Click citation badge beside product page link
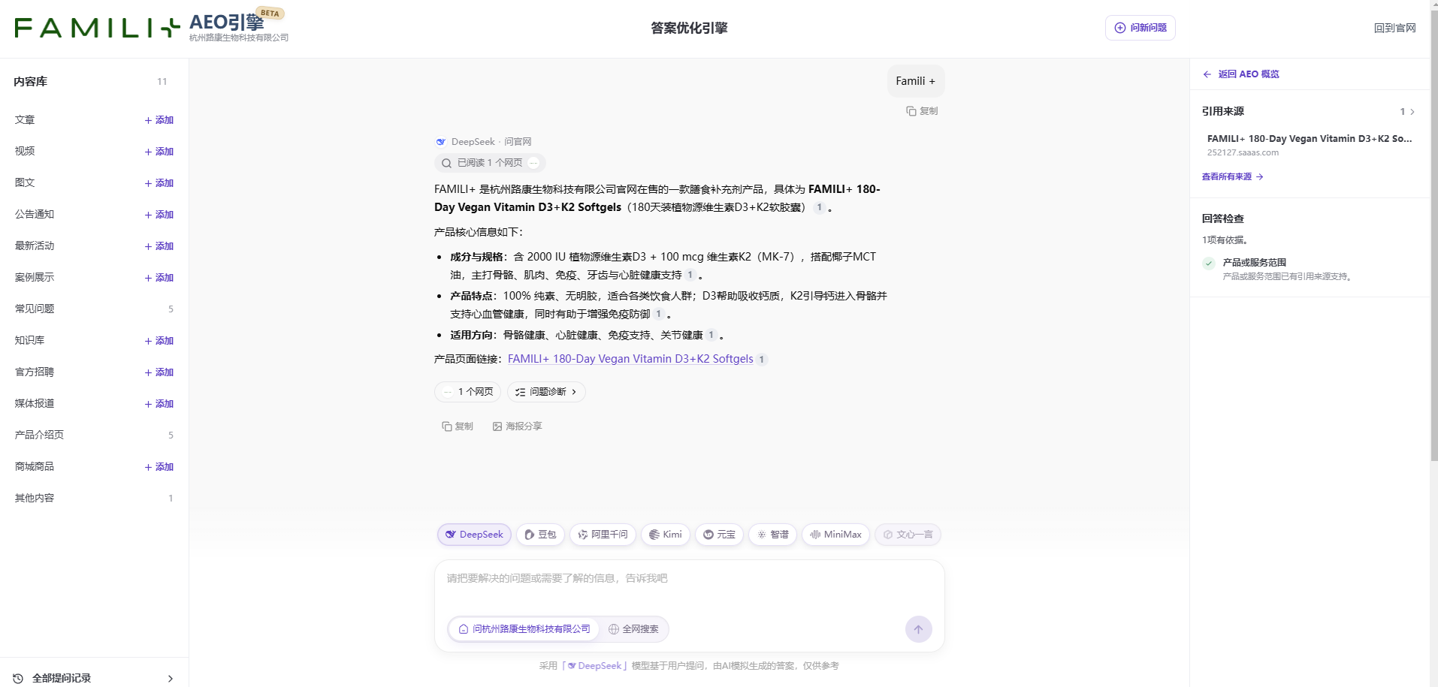Screen dimensions: 1438x687 click(x=761, y=360)
